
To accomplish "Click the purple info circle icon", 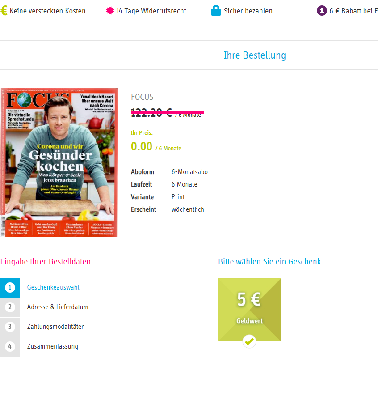I will tap(322, 11).
